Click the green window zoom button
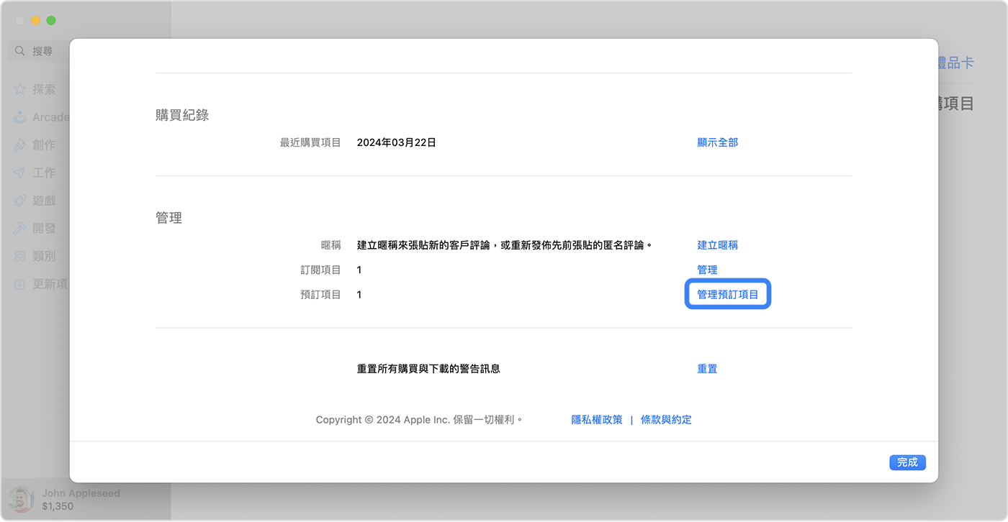Screen dimensions: 1008x522 point(51,21)
